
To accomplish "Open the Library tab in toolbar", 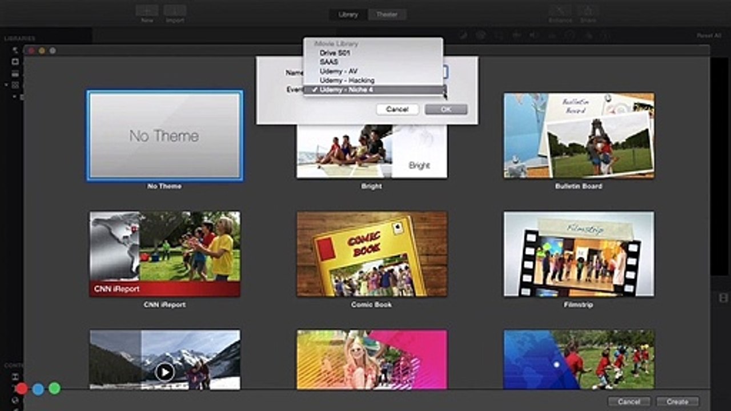I will pyautogui.click(x=348, y=15).
